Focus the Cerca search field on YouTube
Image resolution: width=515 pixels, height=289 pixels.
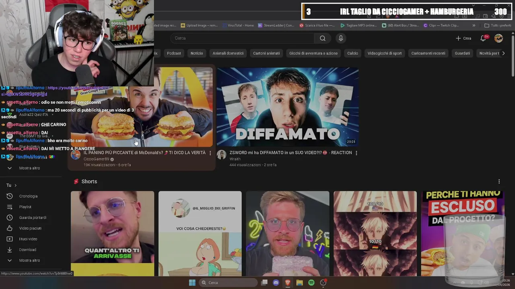[242, 38]
